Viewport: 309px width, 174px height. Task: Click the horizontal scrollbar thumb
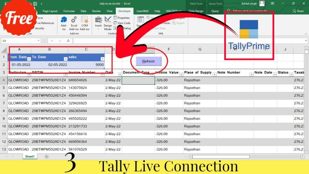point(221,157)
